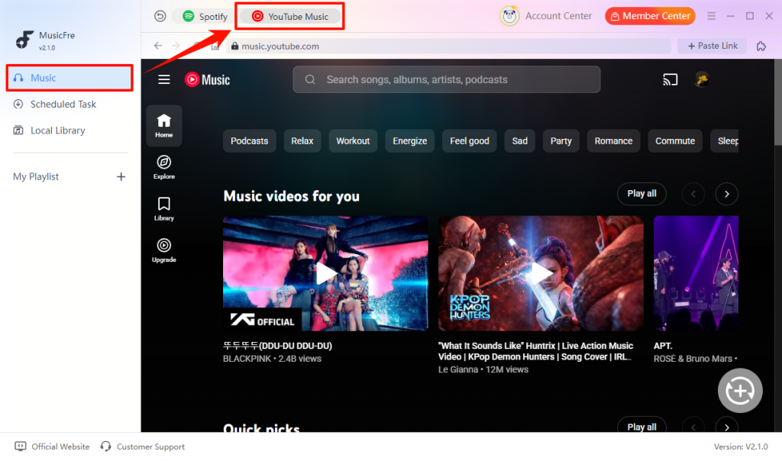The height and width of the screenshot is (461, 782).
Task: Select the Party mood chip
Action: coord(561,141)
